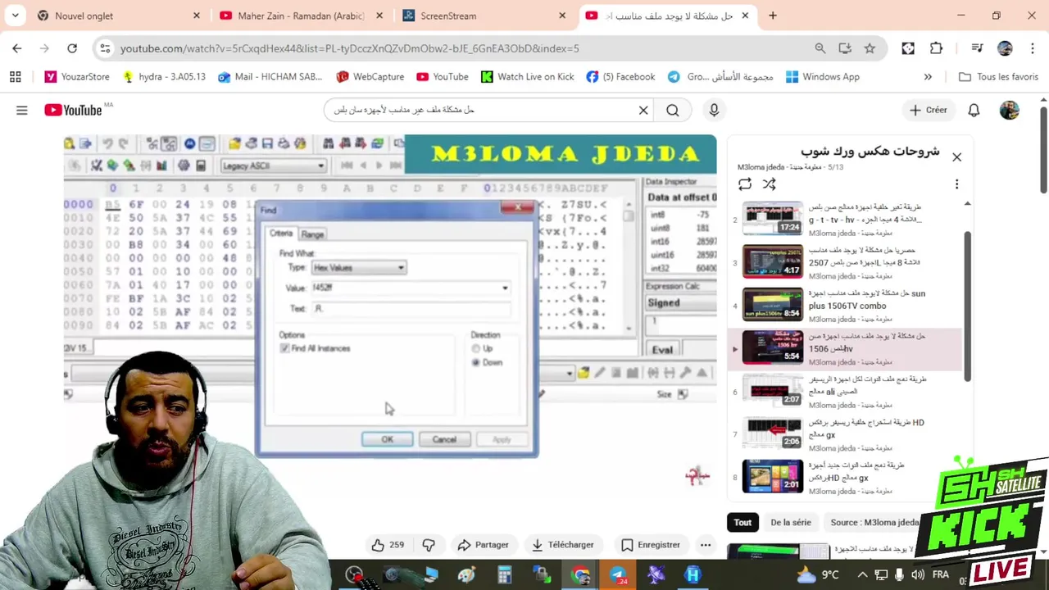
Task: Click the install app icon in address bar
Action: [845, 48]
